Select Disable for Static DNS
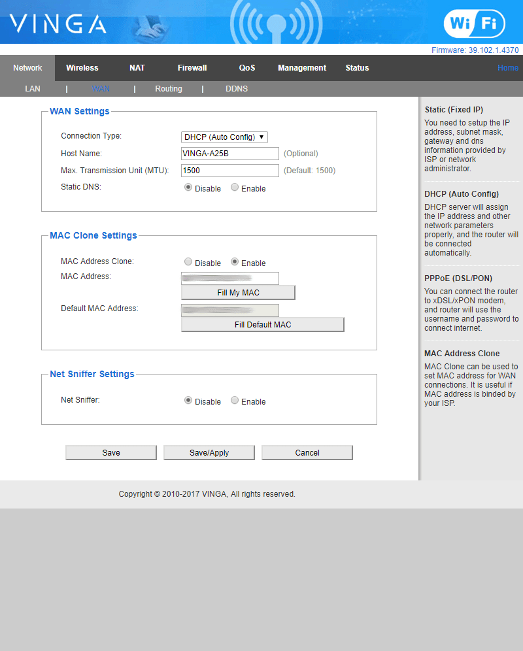The width and height of the screenshot is (523, 651). (188, 188)
